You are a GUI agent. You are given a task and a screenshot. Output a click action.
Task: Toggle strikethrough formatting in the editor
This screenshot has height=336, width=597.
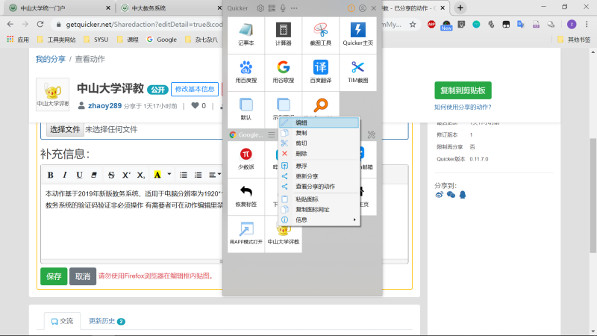[x=111, y=175]
